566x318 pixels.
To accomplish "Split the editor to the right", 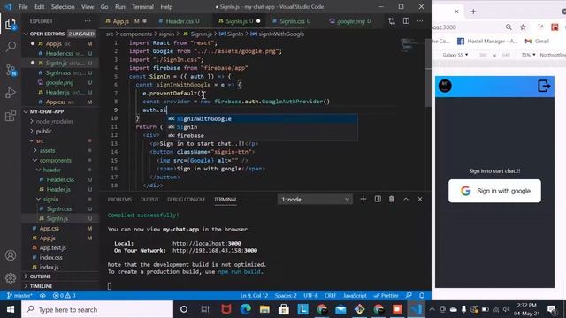I will pyautogui.click(x=406, y=21).
